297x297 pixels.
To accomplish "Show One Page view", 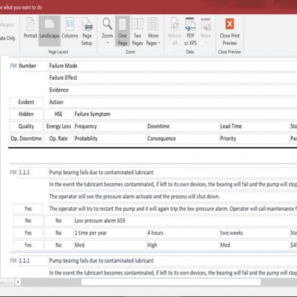I will click(122, 31).
